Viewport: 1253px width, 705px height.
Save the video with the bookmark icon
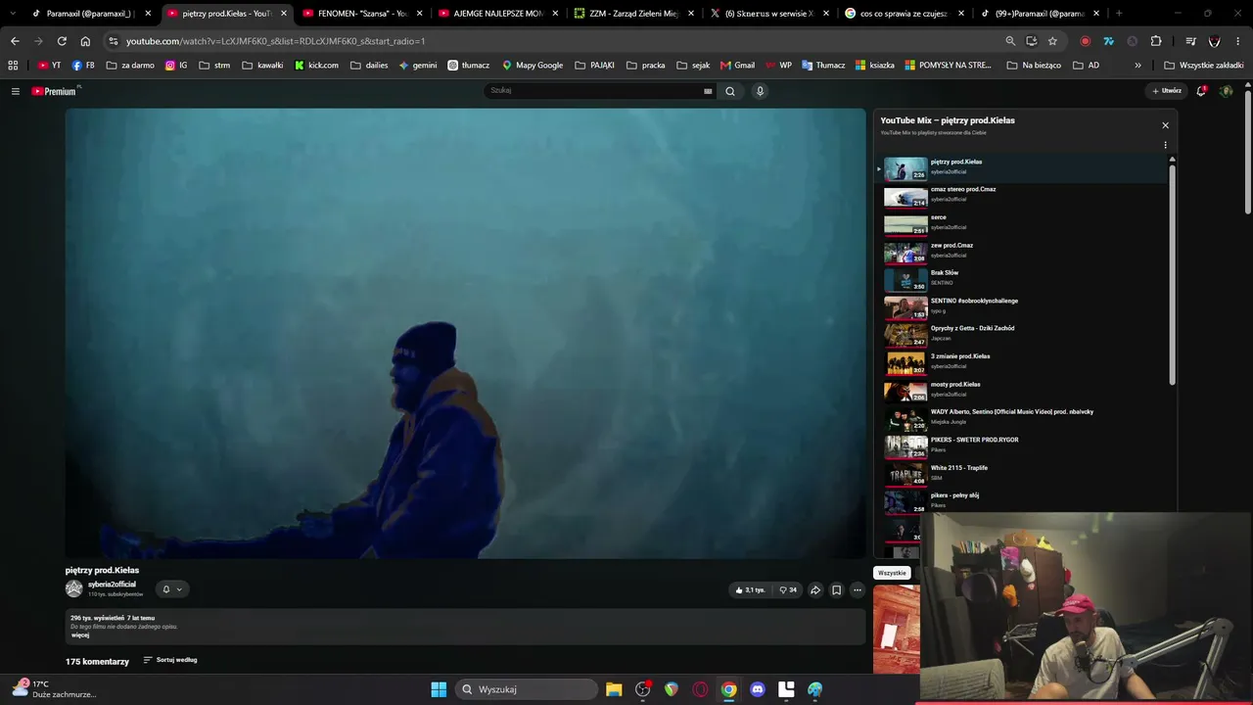[x=836, y=590]
